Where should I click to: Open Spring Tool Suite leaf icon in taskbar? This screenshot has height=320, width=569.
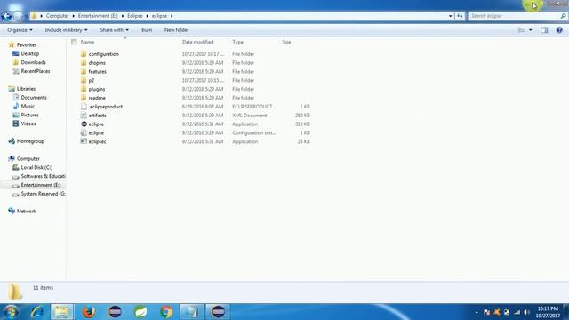coord(140,312)
